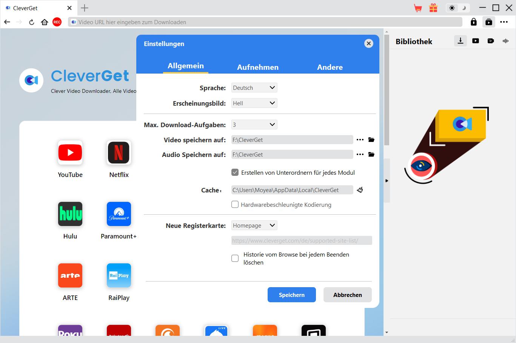516x343 pixels.
Task: Open Max. Download-Aufgaben dropdown
Action: pos(254,125)
